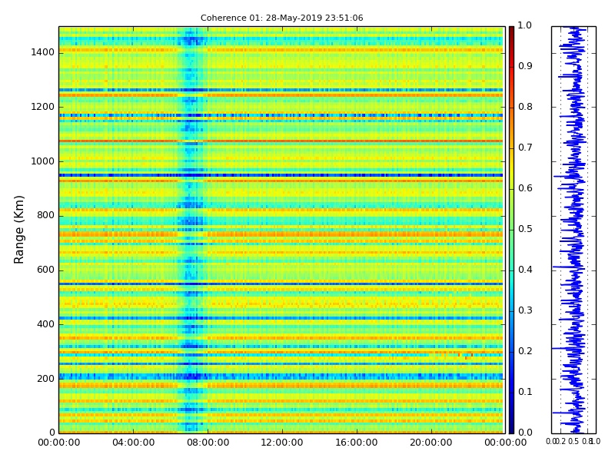The height and width of the screenshot is (461, 615).
Task: Click the 400 range tick label
Action: [x=46, y=324]
